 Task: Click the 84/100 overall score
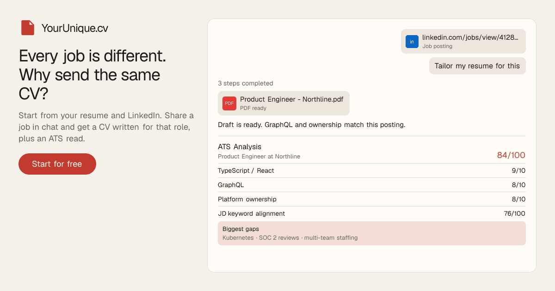coord(511,155)
